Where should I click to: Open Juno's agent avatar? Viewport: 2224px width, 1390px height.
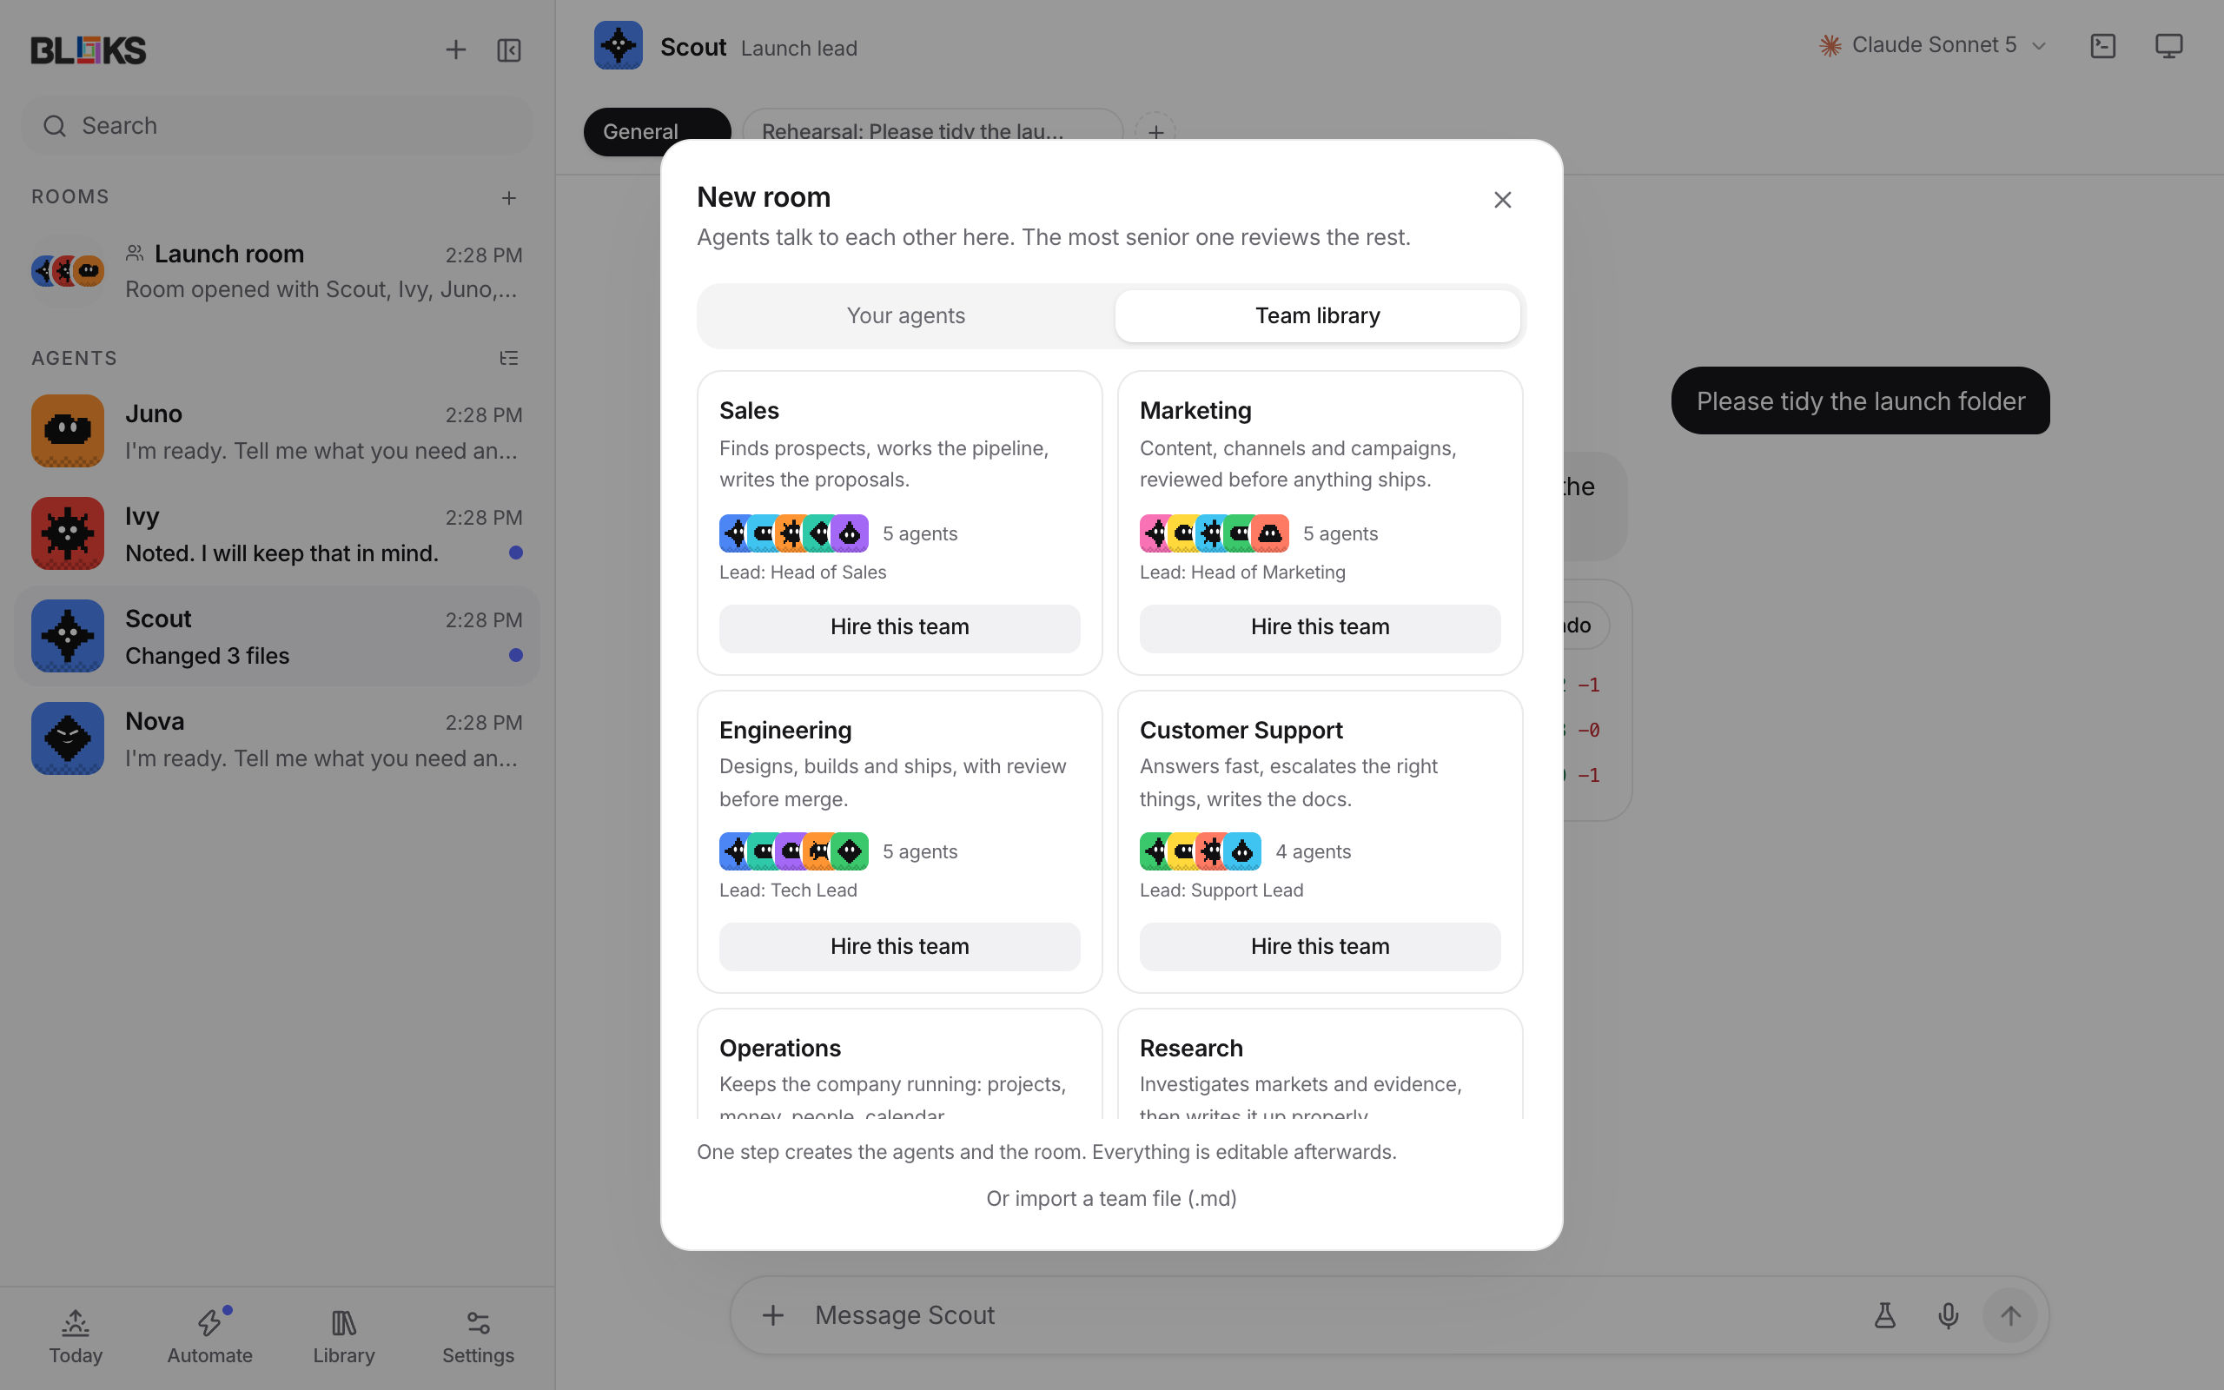tap(68, 431)
